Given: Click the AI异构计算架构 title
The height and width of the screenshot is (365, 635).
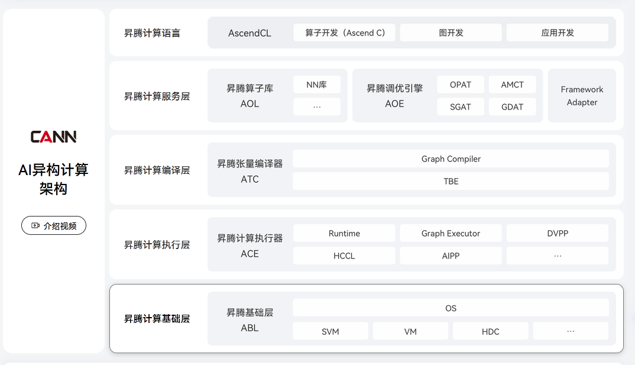Looking at the screenshot, I should pos(53,179).
